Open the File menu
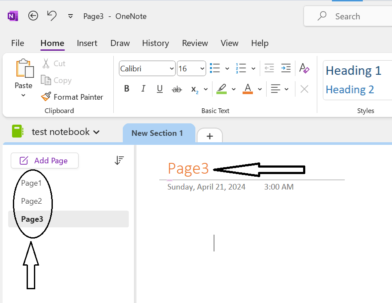The height and width of the screenshot is (303, 392). [18, 43]
